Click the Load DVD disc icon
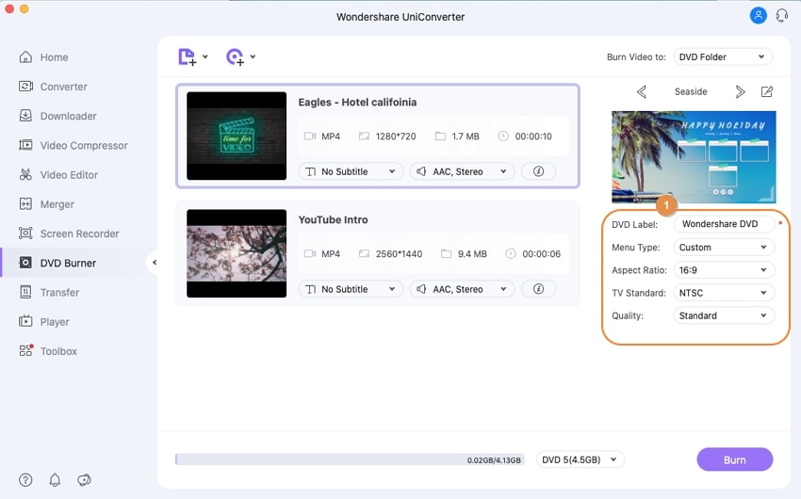801x499 pixels. (x=235, y=56)
